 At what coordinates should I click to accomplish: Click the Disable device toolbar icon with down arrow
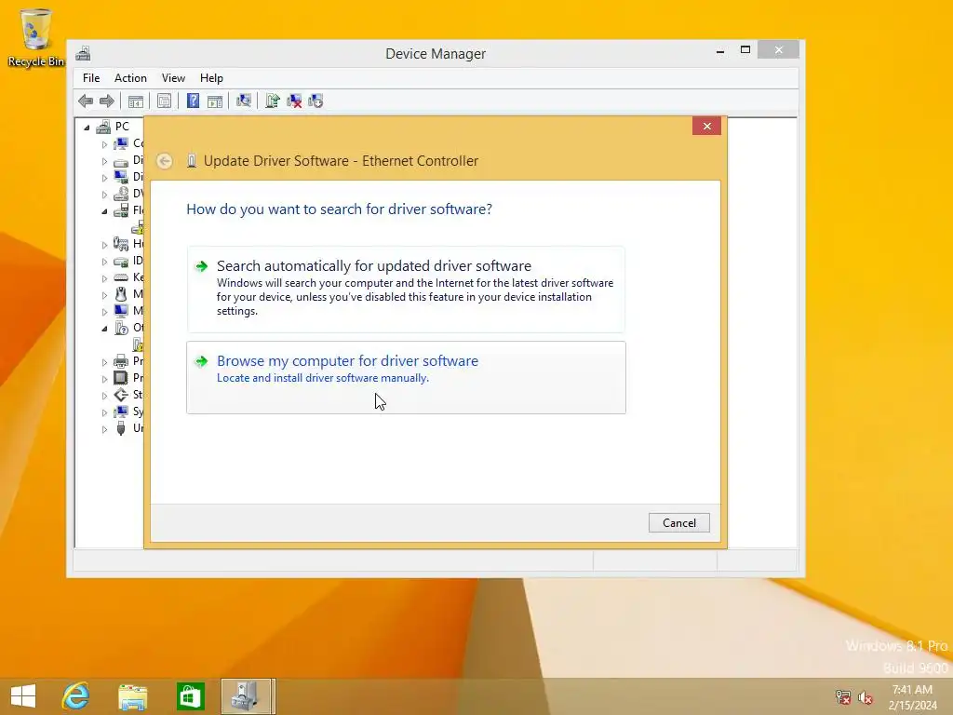315,101
